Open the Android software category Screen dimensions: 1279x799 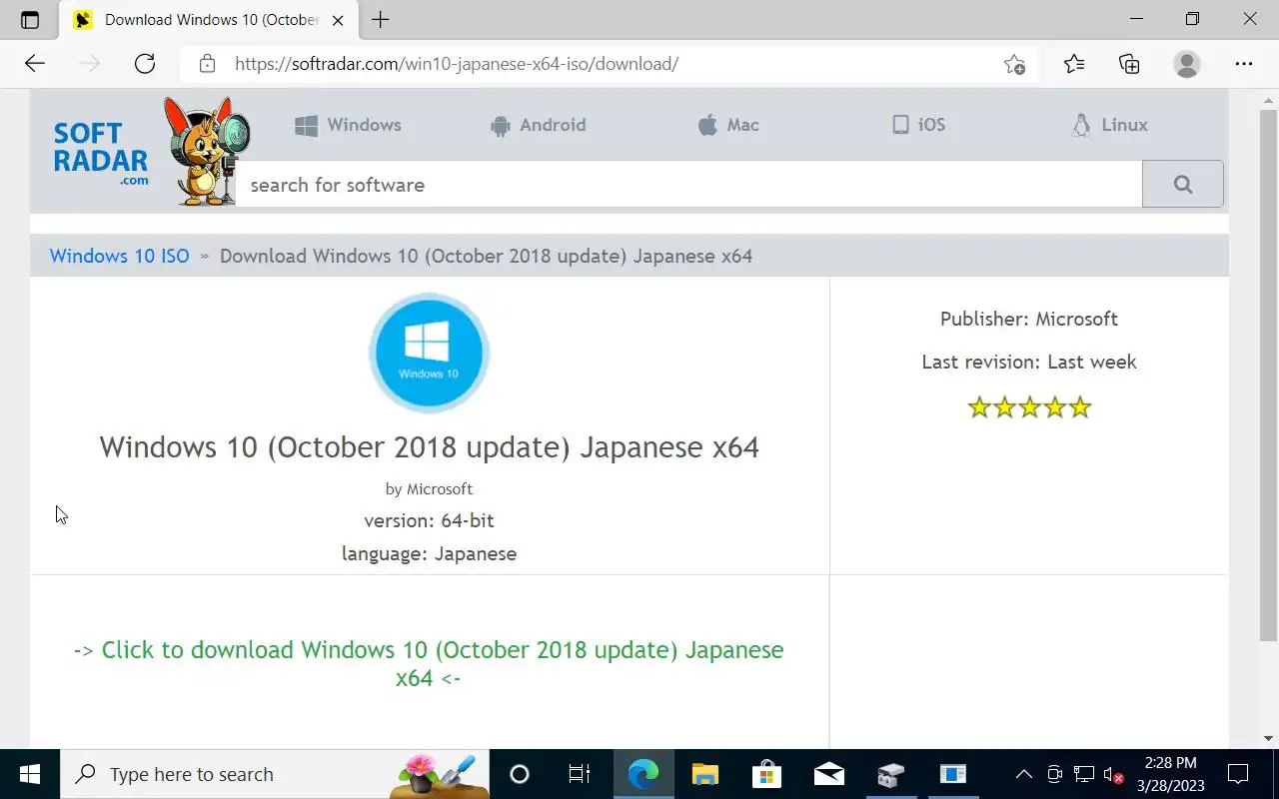coord(539,125)
